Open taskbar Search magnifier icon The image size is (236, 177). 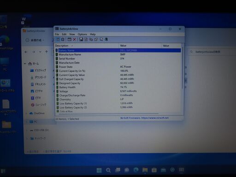pos(108,170)
